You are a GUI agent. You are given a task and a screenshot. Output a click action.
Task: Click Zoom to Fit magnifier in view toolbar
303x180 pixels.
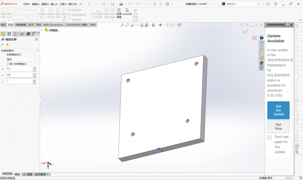coord(123,25)
